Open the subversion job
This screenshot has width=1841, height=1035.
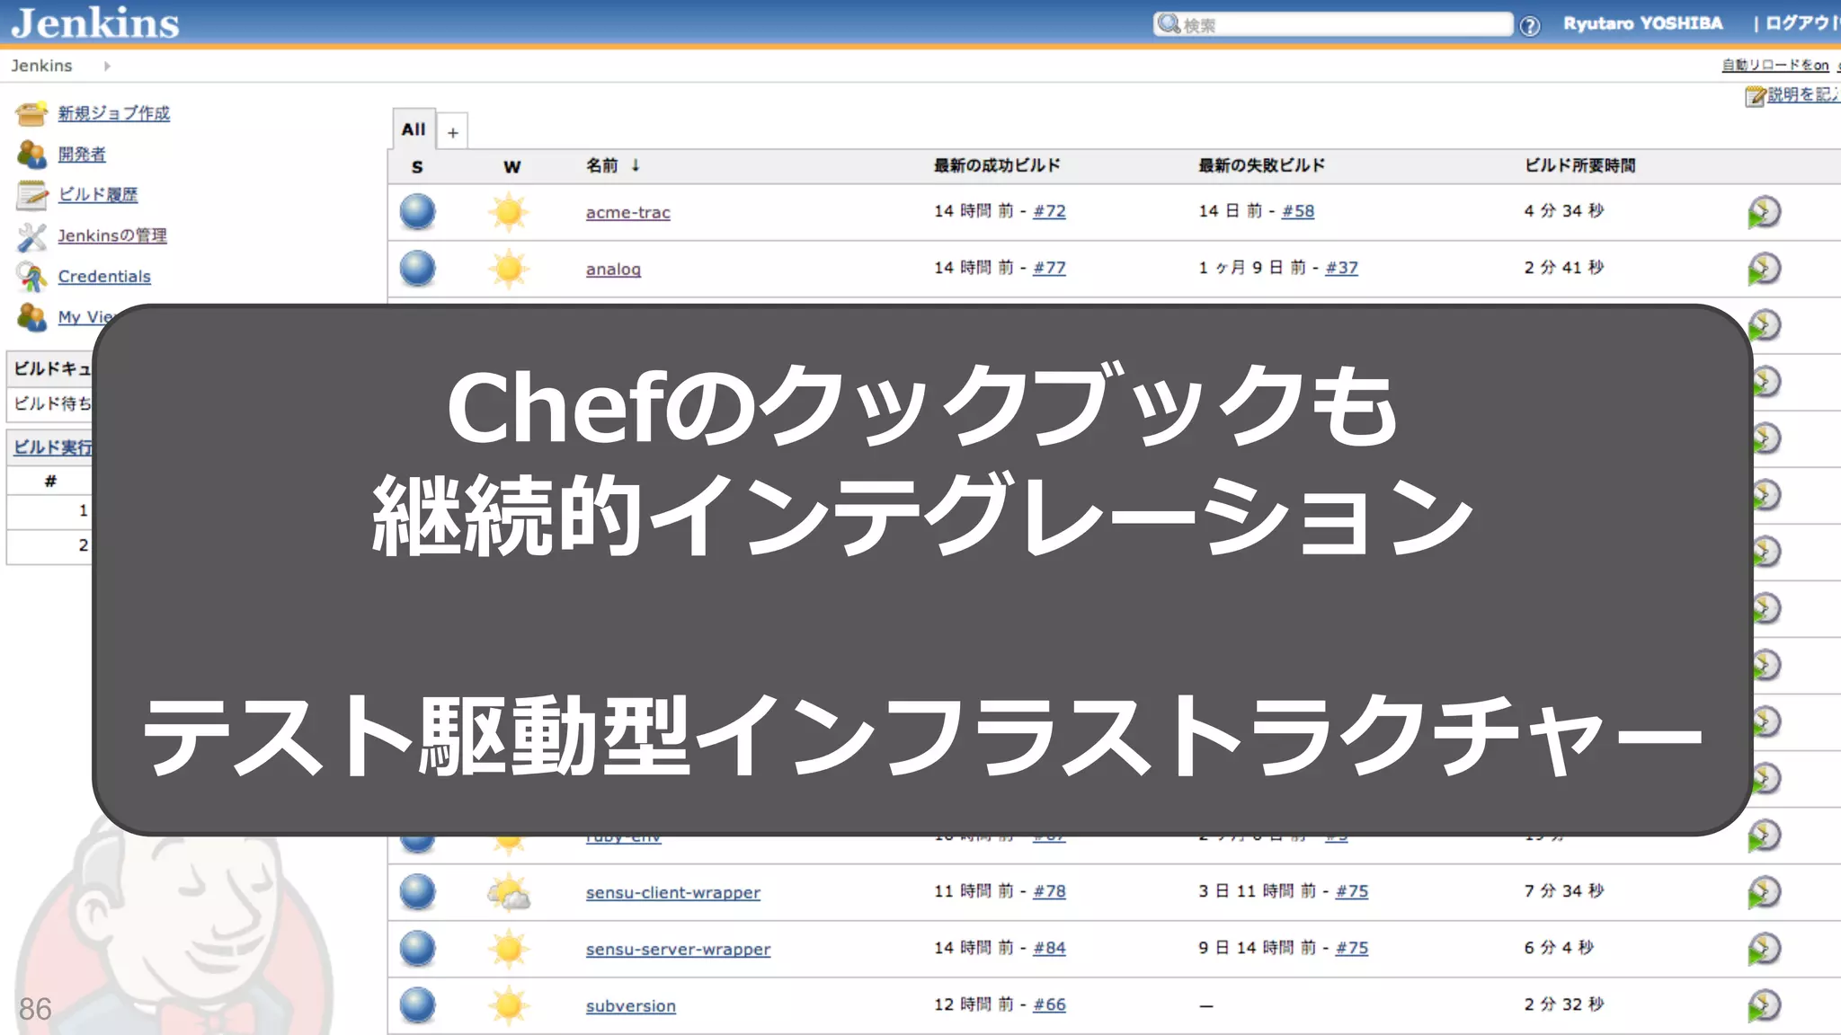tap(631, 1005)
